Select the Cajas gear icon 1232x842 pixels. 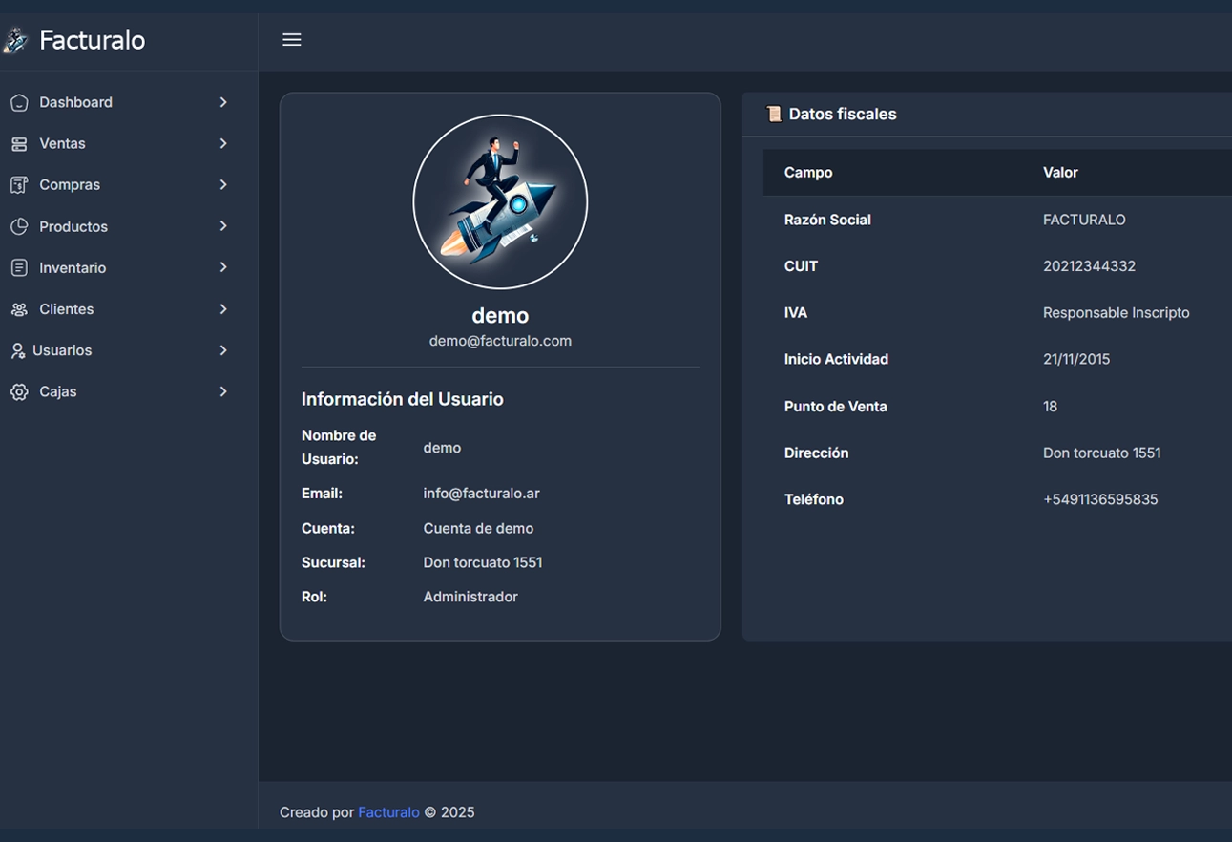pos(20,391)
